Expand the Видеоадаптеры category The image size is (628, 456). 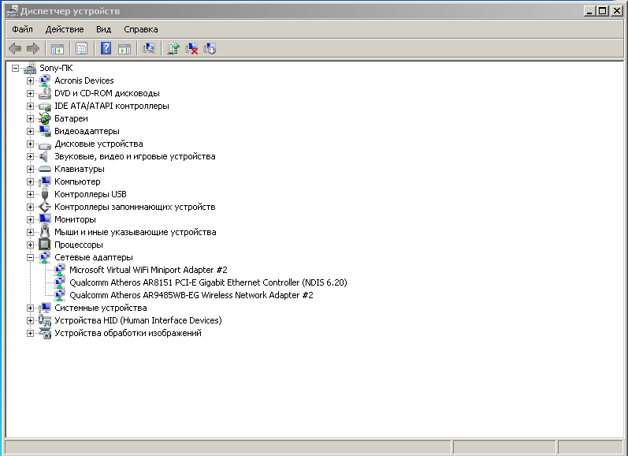tap(30, 131)
